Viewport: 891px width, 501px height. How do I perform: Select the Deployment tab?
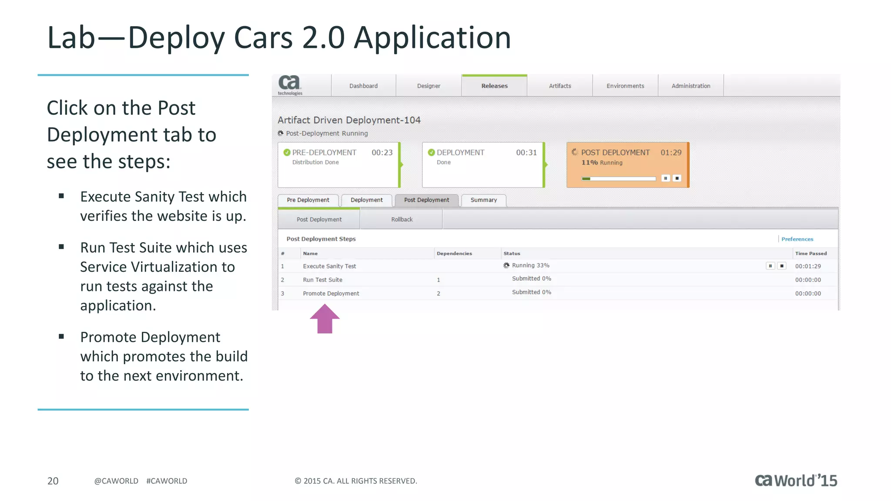click(367, 200)
